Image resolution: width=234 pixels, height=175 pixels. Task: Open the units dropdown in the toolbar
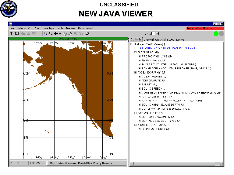(x=157, y=34)
